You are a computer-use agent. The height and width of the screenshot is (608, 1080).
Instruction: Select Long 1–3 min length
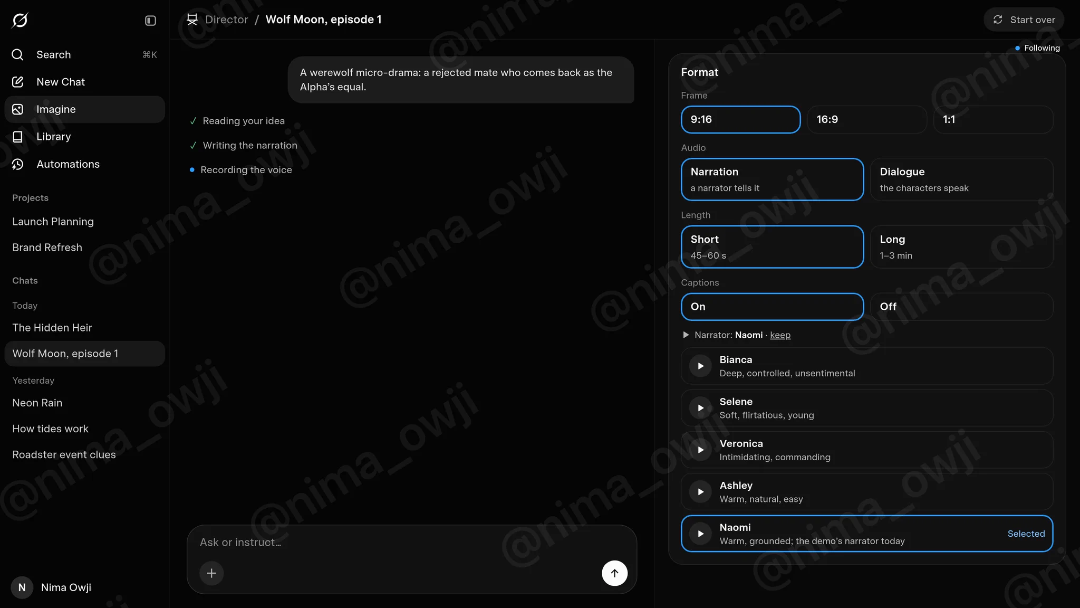(961, 247)
